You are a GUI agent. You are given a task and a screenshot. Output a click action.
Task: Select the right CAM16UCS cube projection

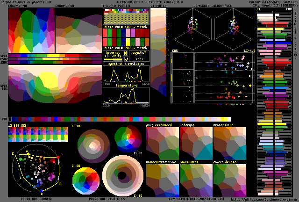(233, 29)
